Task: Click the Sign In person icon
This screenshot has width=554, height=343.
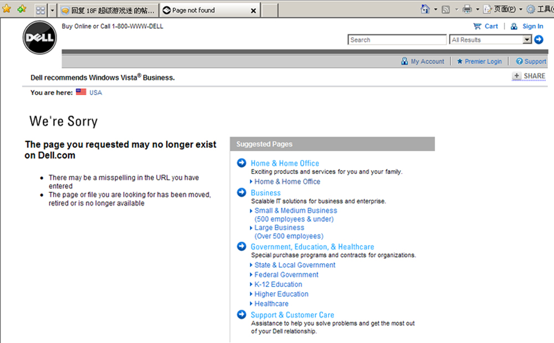Action: click(514, 26)
